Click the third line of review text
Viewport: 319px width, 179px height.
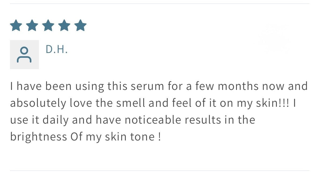[133, 120]
